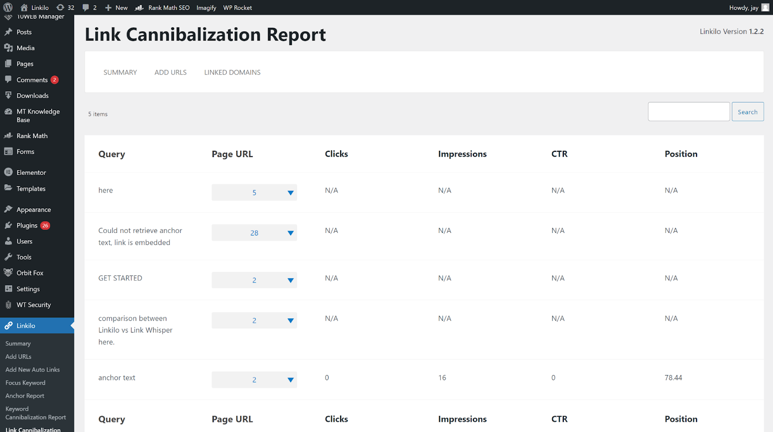Open the Rank Math SEO bar-chart icon

pyautogui.click(x=139, y=8)
